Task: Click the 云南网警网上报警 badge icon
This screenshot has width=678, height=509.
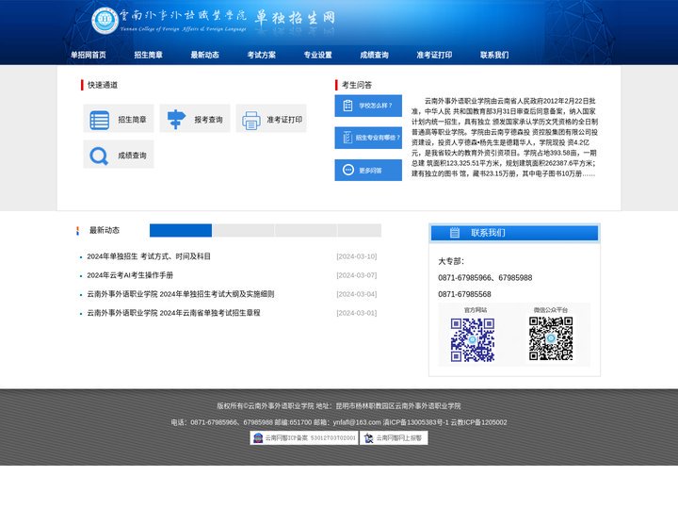Action: pyautogui.click(x=369, y=438)
